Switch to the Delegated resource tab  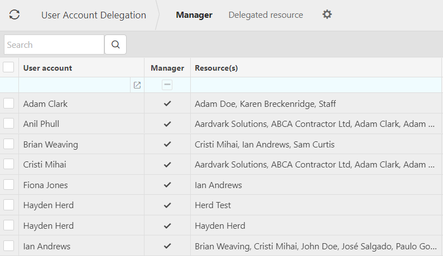266,15
